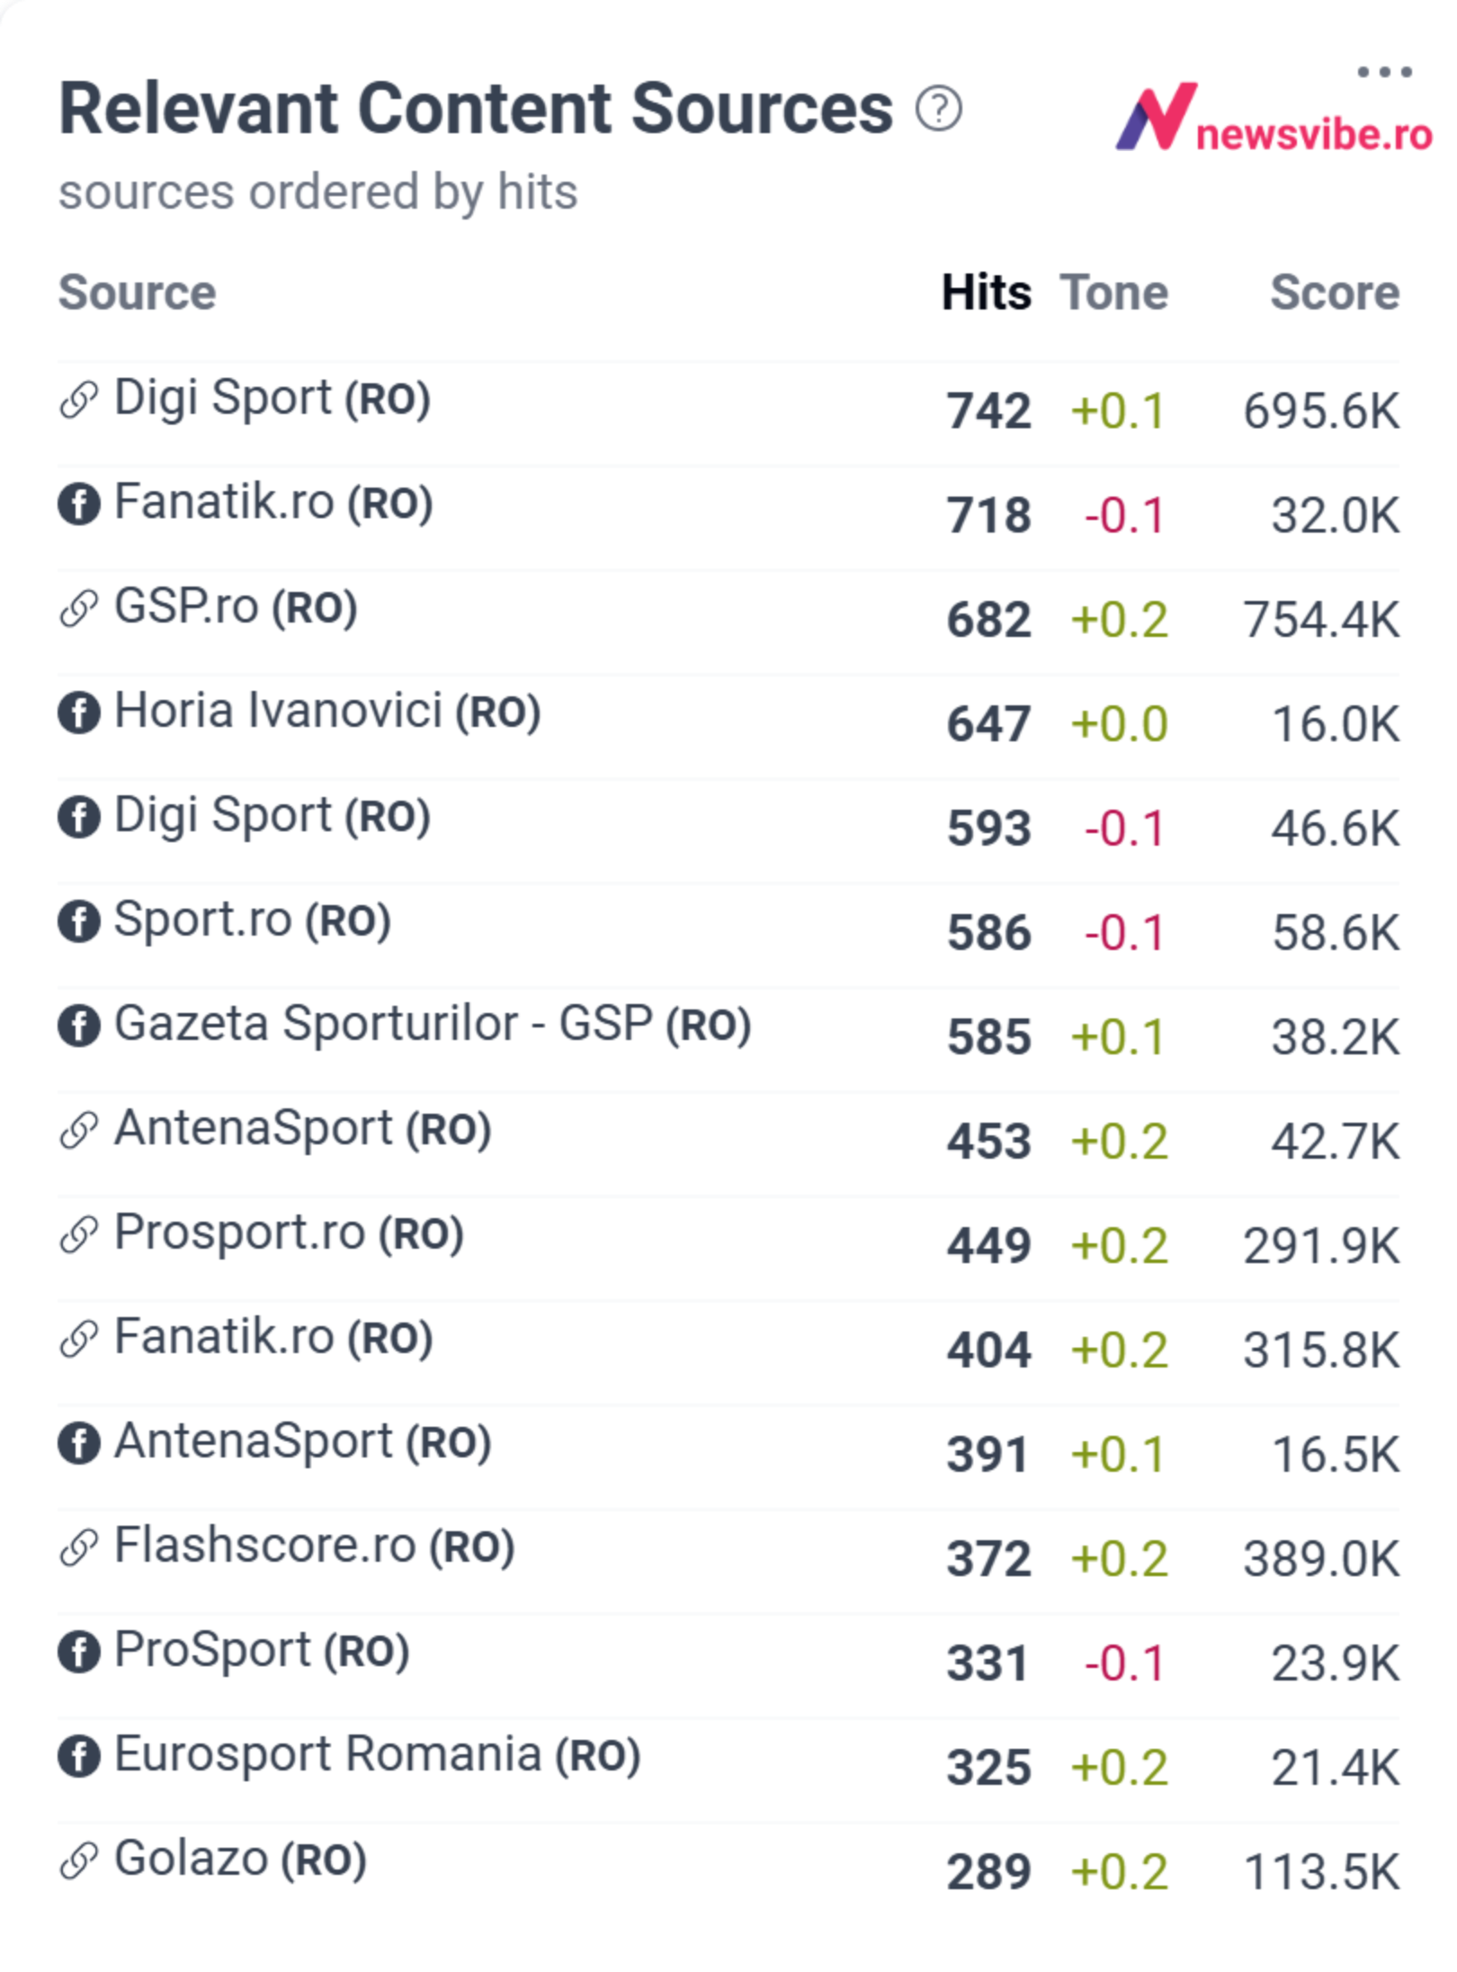Click Facebook icon beside Eurosport Romania
This screenshot has width=1457, height=1972.
(x=79, y=1757)
